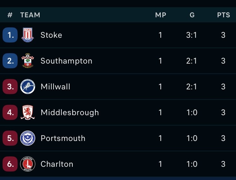Select Stoke's 3:1 goals value

(x=191, y=35)
